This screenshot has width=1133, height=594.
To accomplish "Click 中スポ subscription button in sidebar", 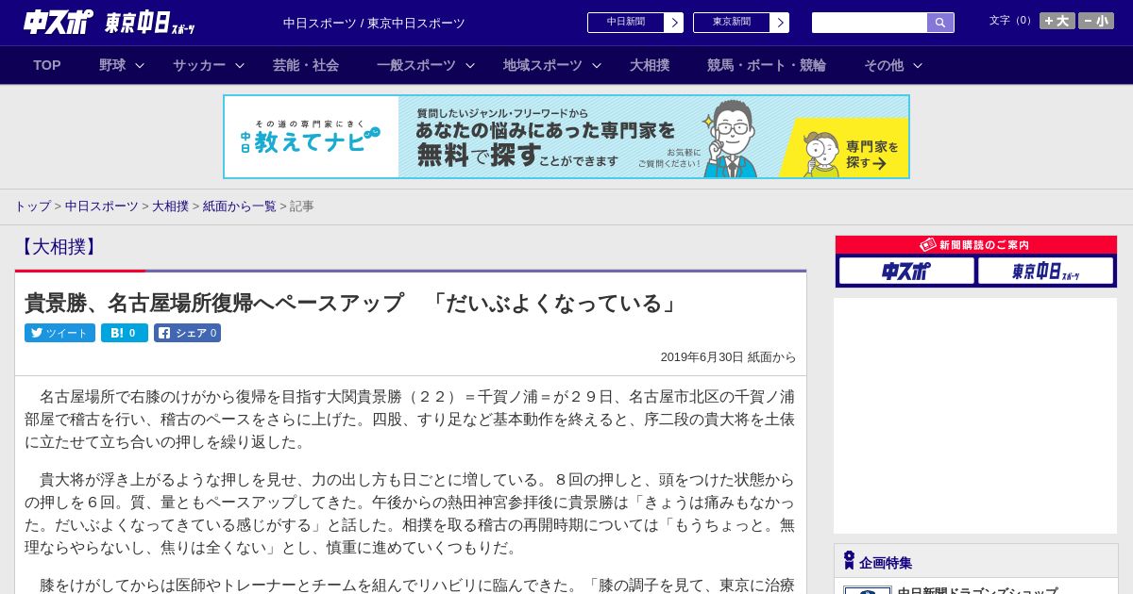I will pos(906,271).
